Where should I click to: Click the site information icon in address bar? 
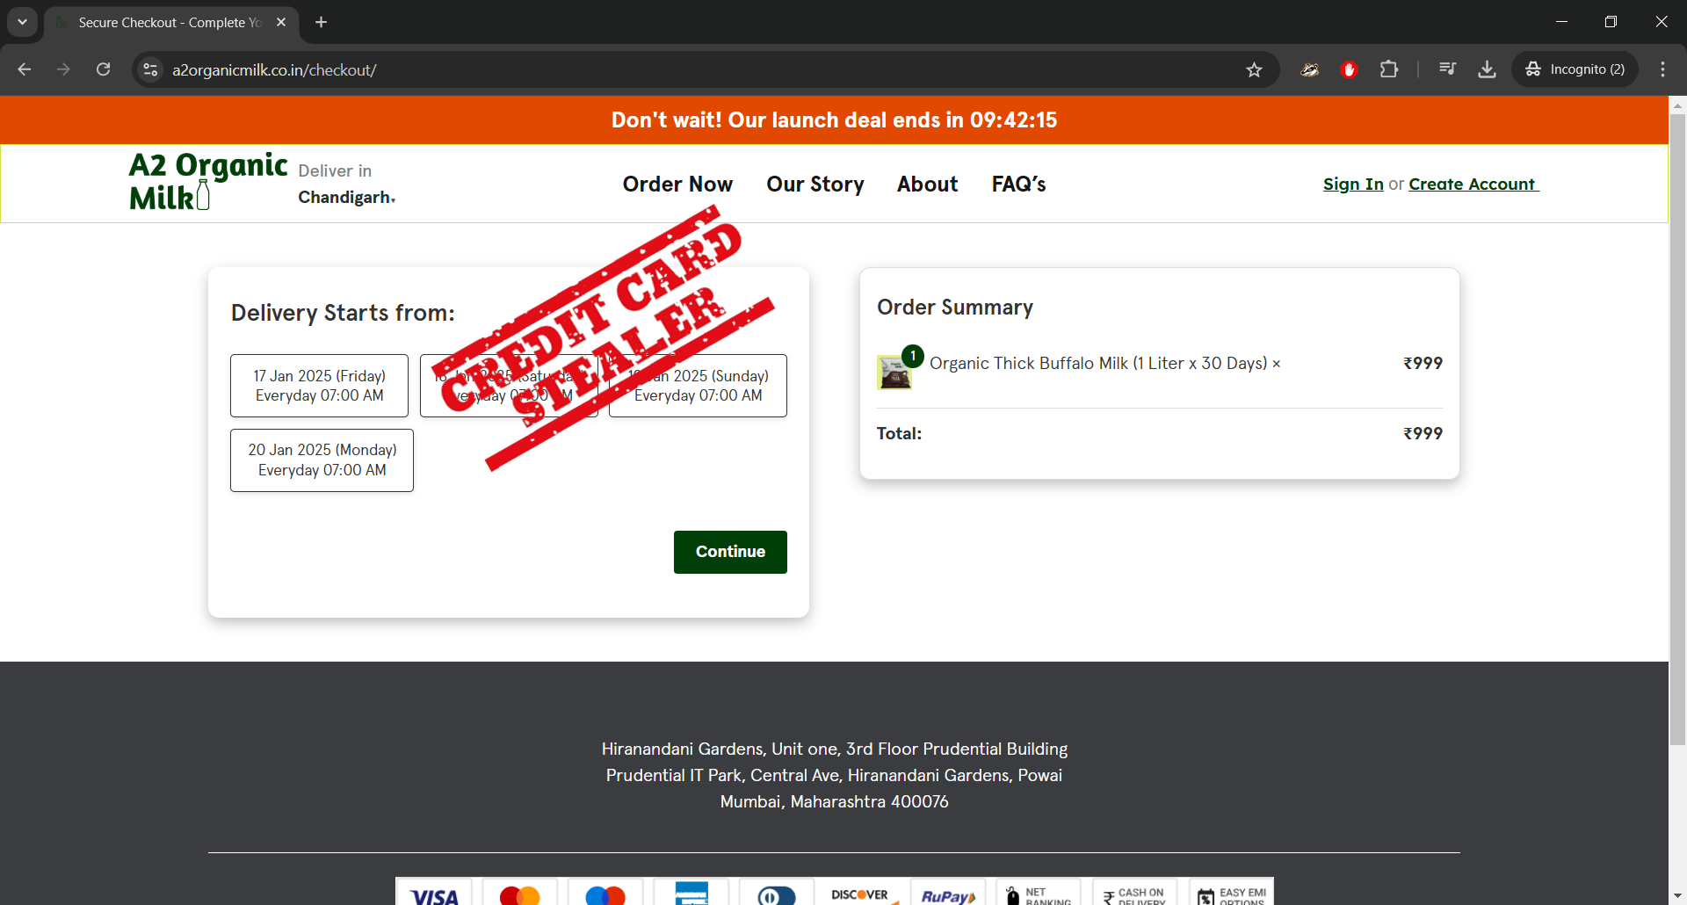[x=151, y=70]
